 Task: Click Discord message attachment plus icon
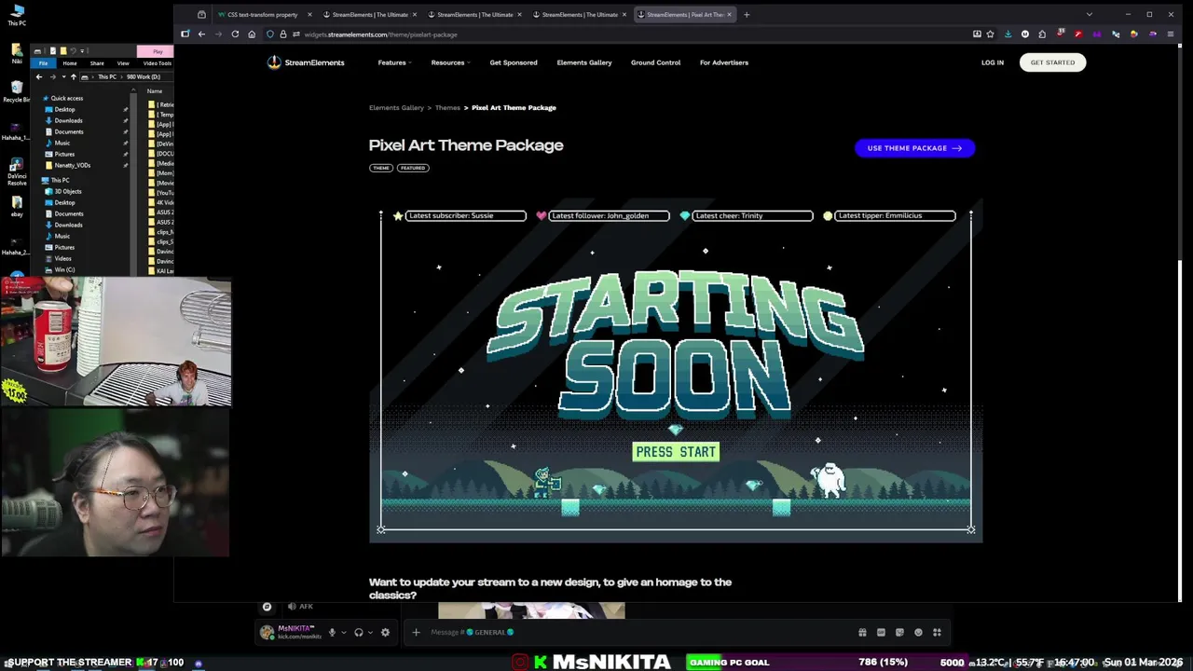coord(416,632)
